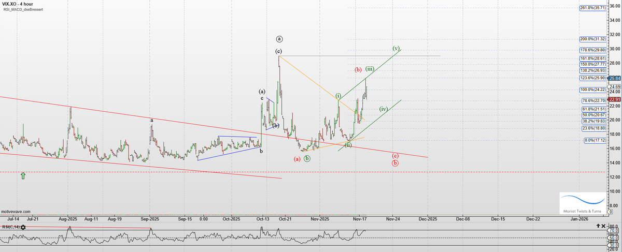
Task: Close the RSI panel with X icon
Action: [604, 226]
